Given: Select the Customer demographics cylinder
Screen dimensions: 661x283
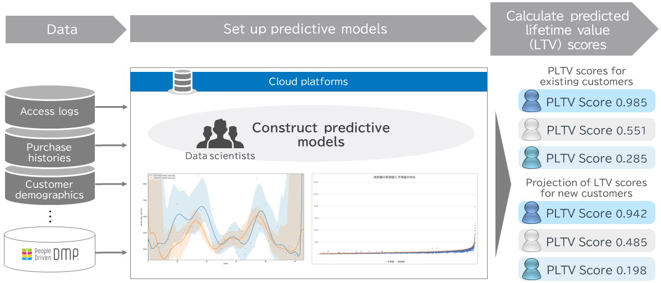Looking at the screenshot, I should (x=49, y=188).
